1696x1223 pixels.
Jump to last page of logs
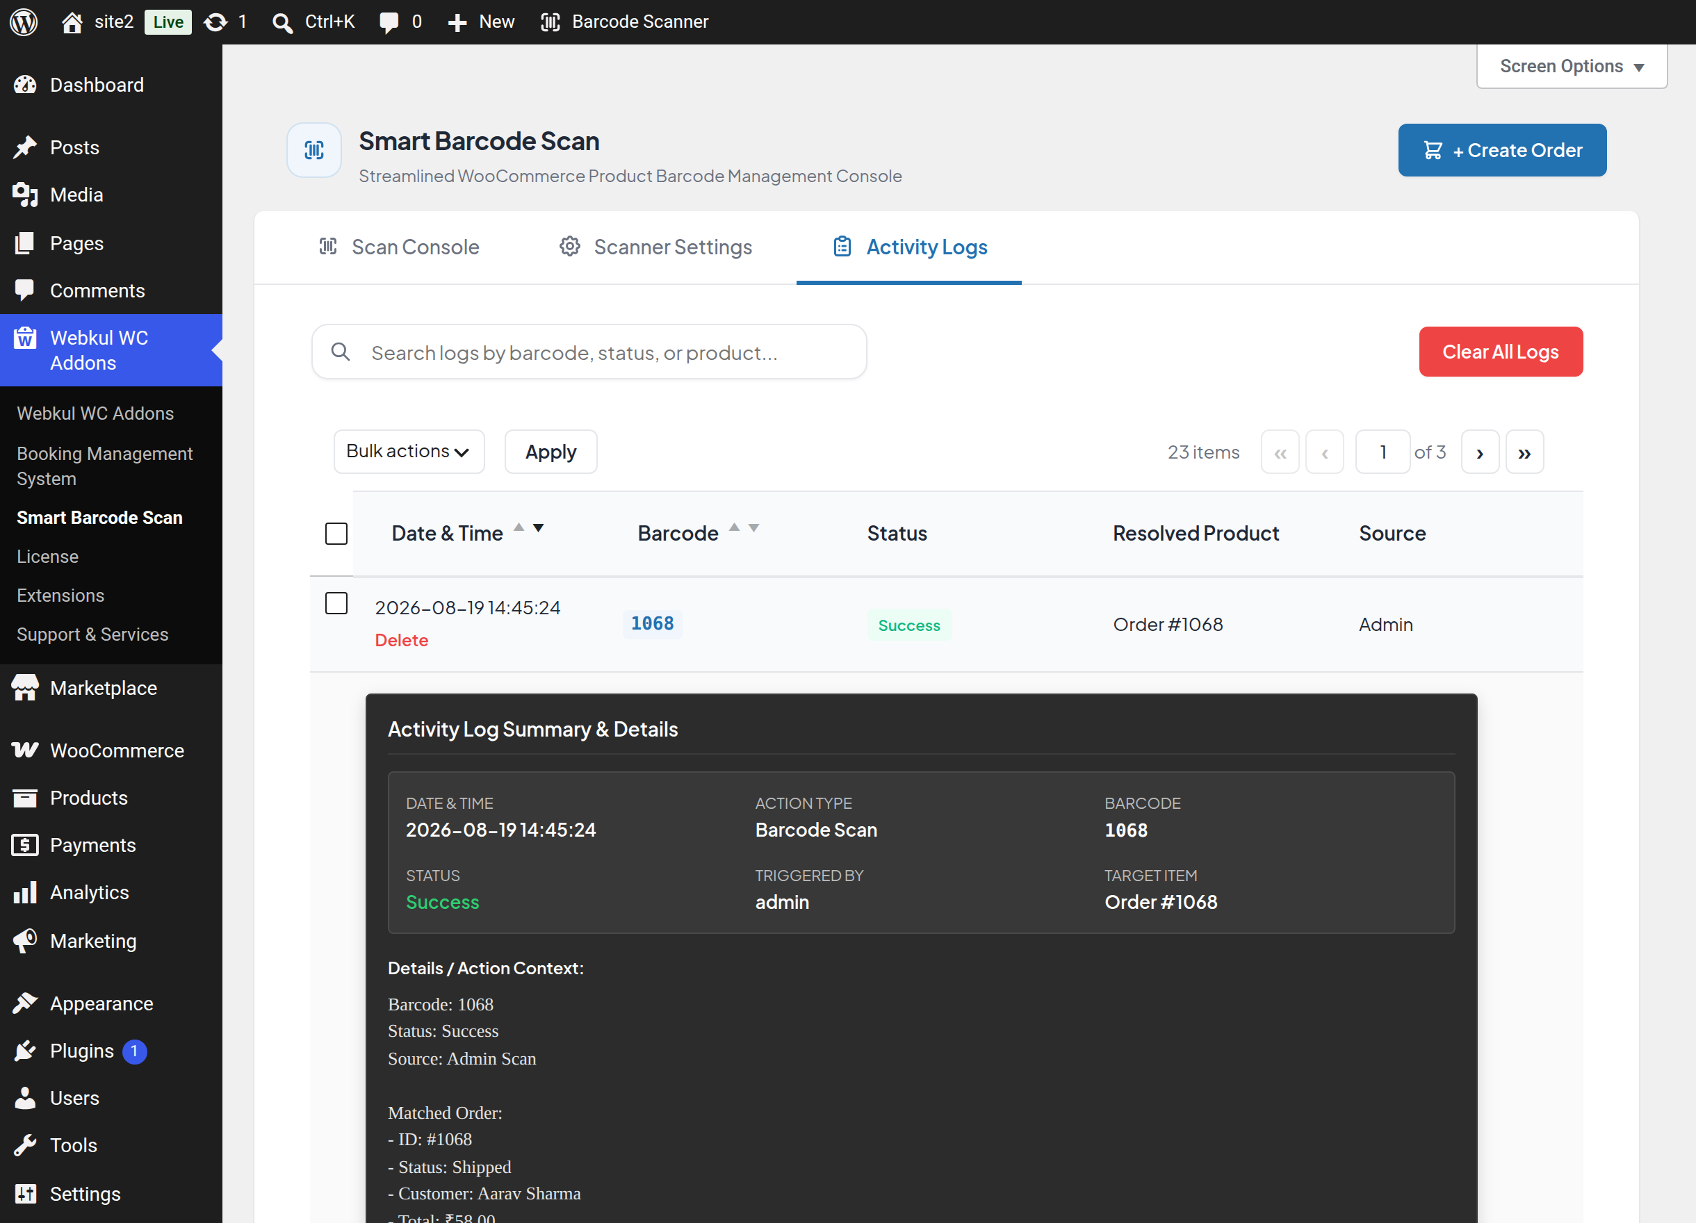tap(1525, 452)
